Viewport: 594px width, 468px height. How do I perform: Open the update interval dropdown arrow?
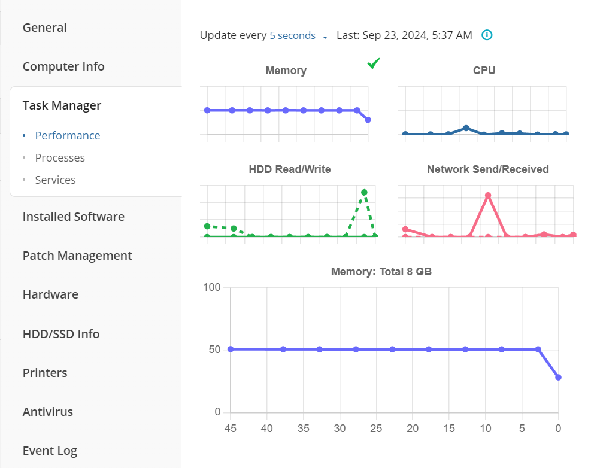pos(325,37)
